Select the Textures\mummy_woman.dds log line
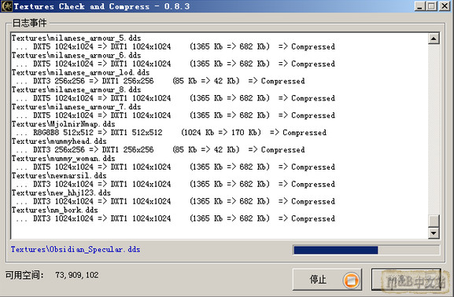Image resolution: width=454 pixels, height=297 pixels. click(x=64, y=159)
